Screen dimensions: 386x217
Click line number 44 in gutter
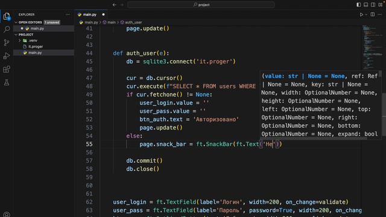tap(89, 53)
